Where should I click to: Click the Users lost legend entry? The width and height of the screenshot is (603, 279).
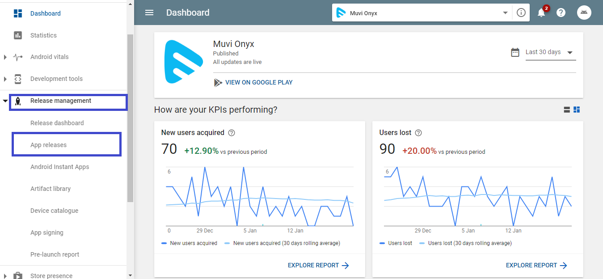coord(396,243)
